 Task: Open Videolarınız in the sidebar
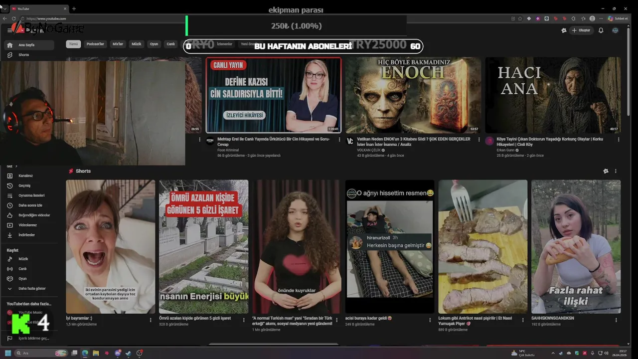coord(29,225)
